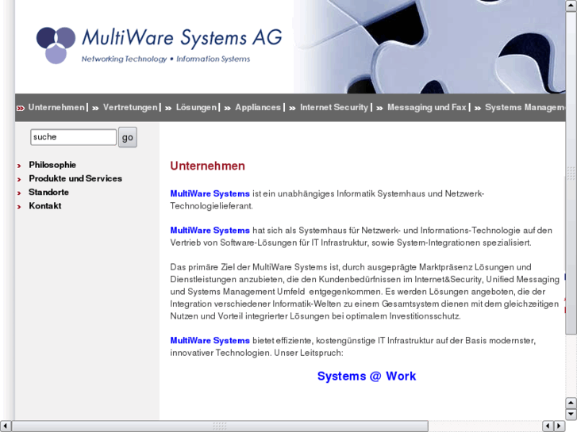Click the chevron icon before Vertretungen
The height and width of the screenshot is (432, 577).
(96, 108)
